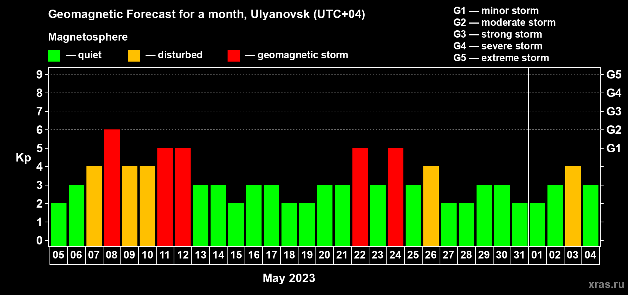Screen dimensions: 628x295
Task: Click the red bar for May 11
Action: click(x=165, y=197)
